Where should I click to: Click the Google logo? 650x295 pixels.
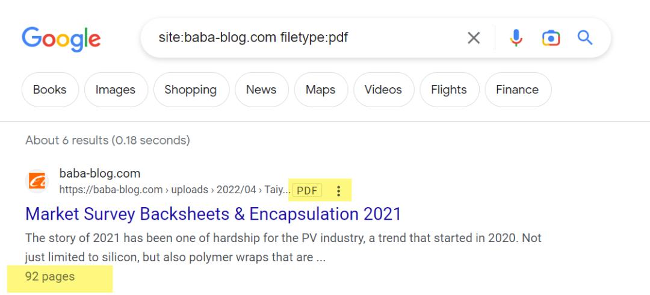click(x=61, y=39)
